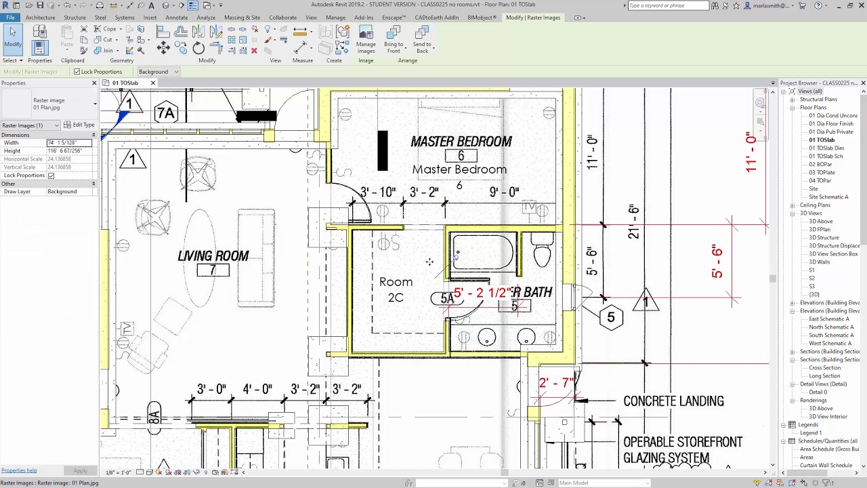Viewport: 867px width, 488px height.
Task: Click the Open folder icon in quick access toolbar
Action: coord(28,5)
